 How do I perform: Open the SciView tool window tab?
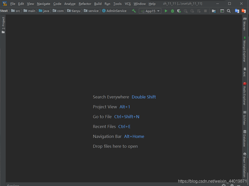[x=244, y=118]
